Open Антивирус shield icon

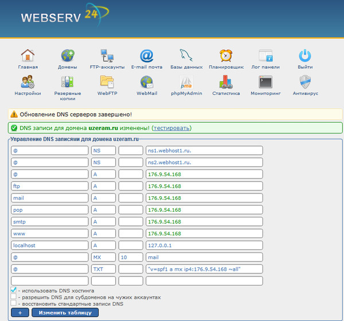click(305, 82)
